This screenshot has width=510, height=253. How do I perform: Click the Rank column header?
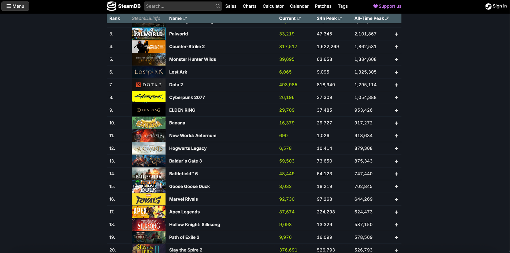115,19
